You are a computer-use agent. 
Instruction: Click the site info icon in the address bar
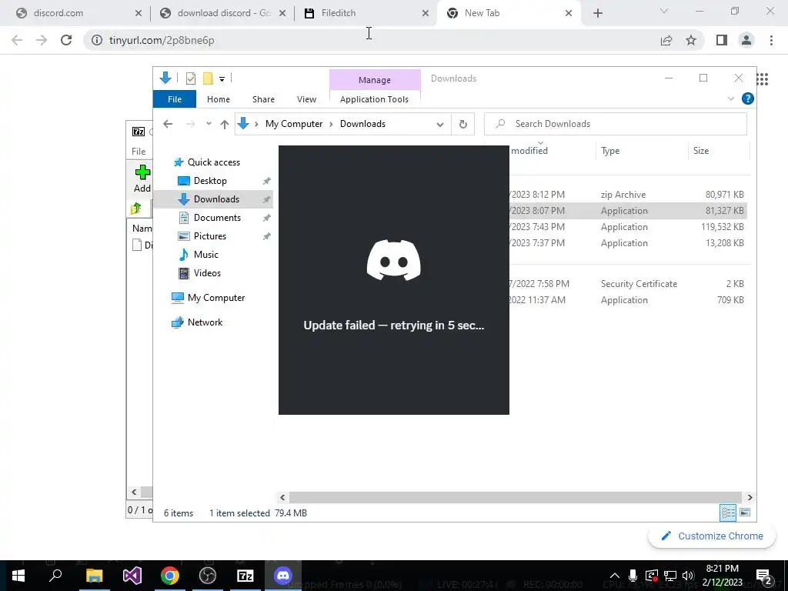(97, 40)
